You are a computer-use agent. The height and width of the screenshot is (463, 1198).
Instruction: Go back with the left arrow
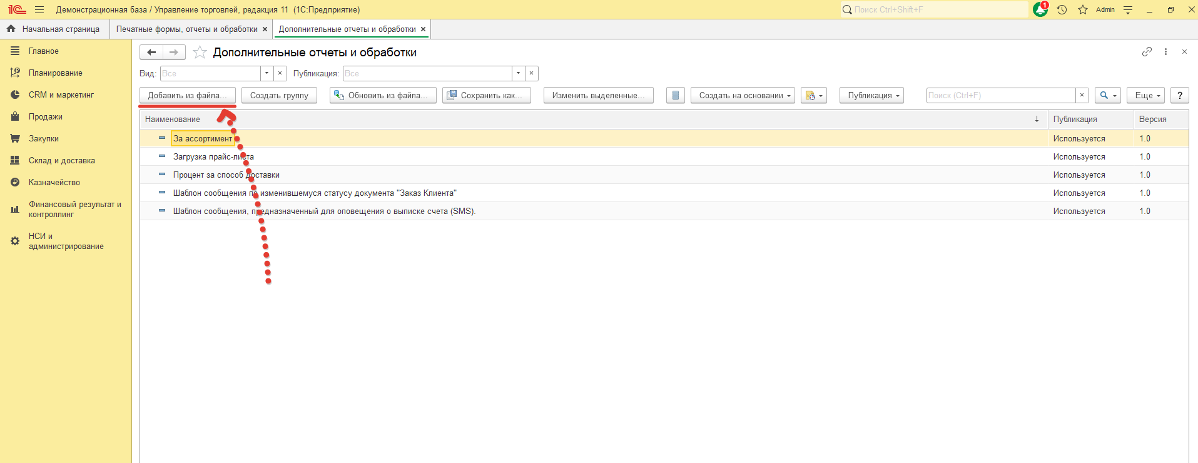coord(151,53)
